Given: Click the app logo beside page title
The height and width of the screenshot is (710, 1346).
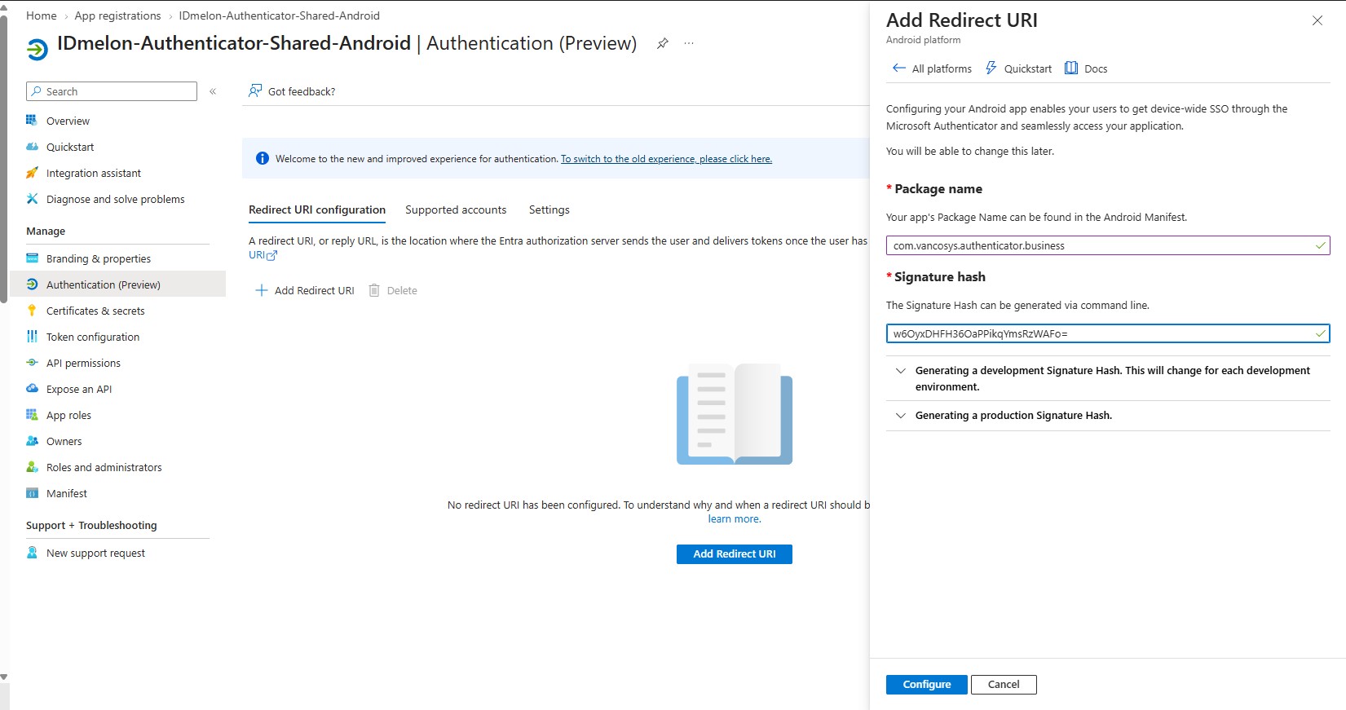Looking at the screenshot, I should tap(37, 49).
